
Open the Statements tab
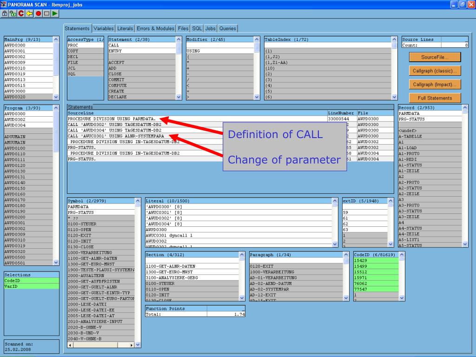pos(77,28)
